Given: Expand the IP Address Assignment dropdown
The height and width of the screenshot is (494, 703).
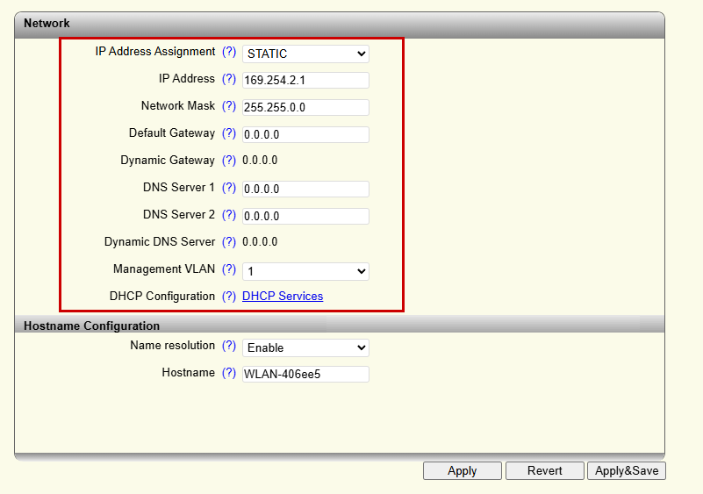Looking at the screenshot, I should click(305, 54).
